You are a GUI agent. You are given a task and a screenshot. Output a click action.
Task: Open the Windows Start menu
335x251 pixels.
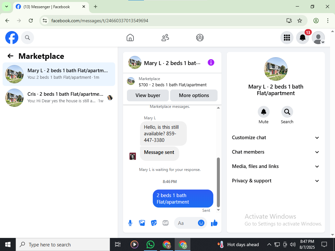pyautogui.click(x=8, y=244)
